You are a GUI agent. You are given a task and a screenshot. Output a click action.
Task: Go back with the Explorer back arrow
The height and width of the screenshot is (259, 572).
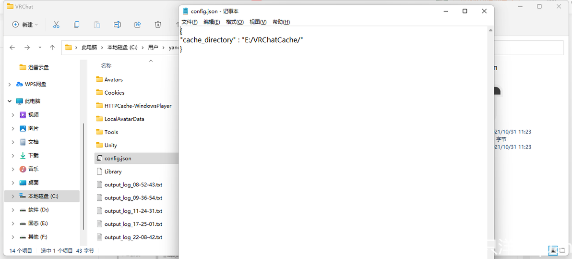coord(12,47)
